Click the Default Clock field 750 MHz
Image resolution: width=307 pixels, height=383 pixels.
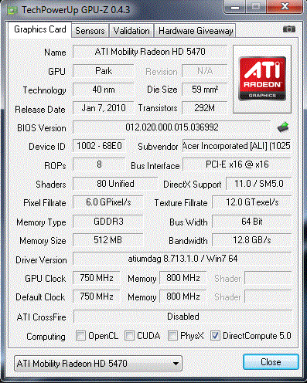(97, 297)
